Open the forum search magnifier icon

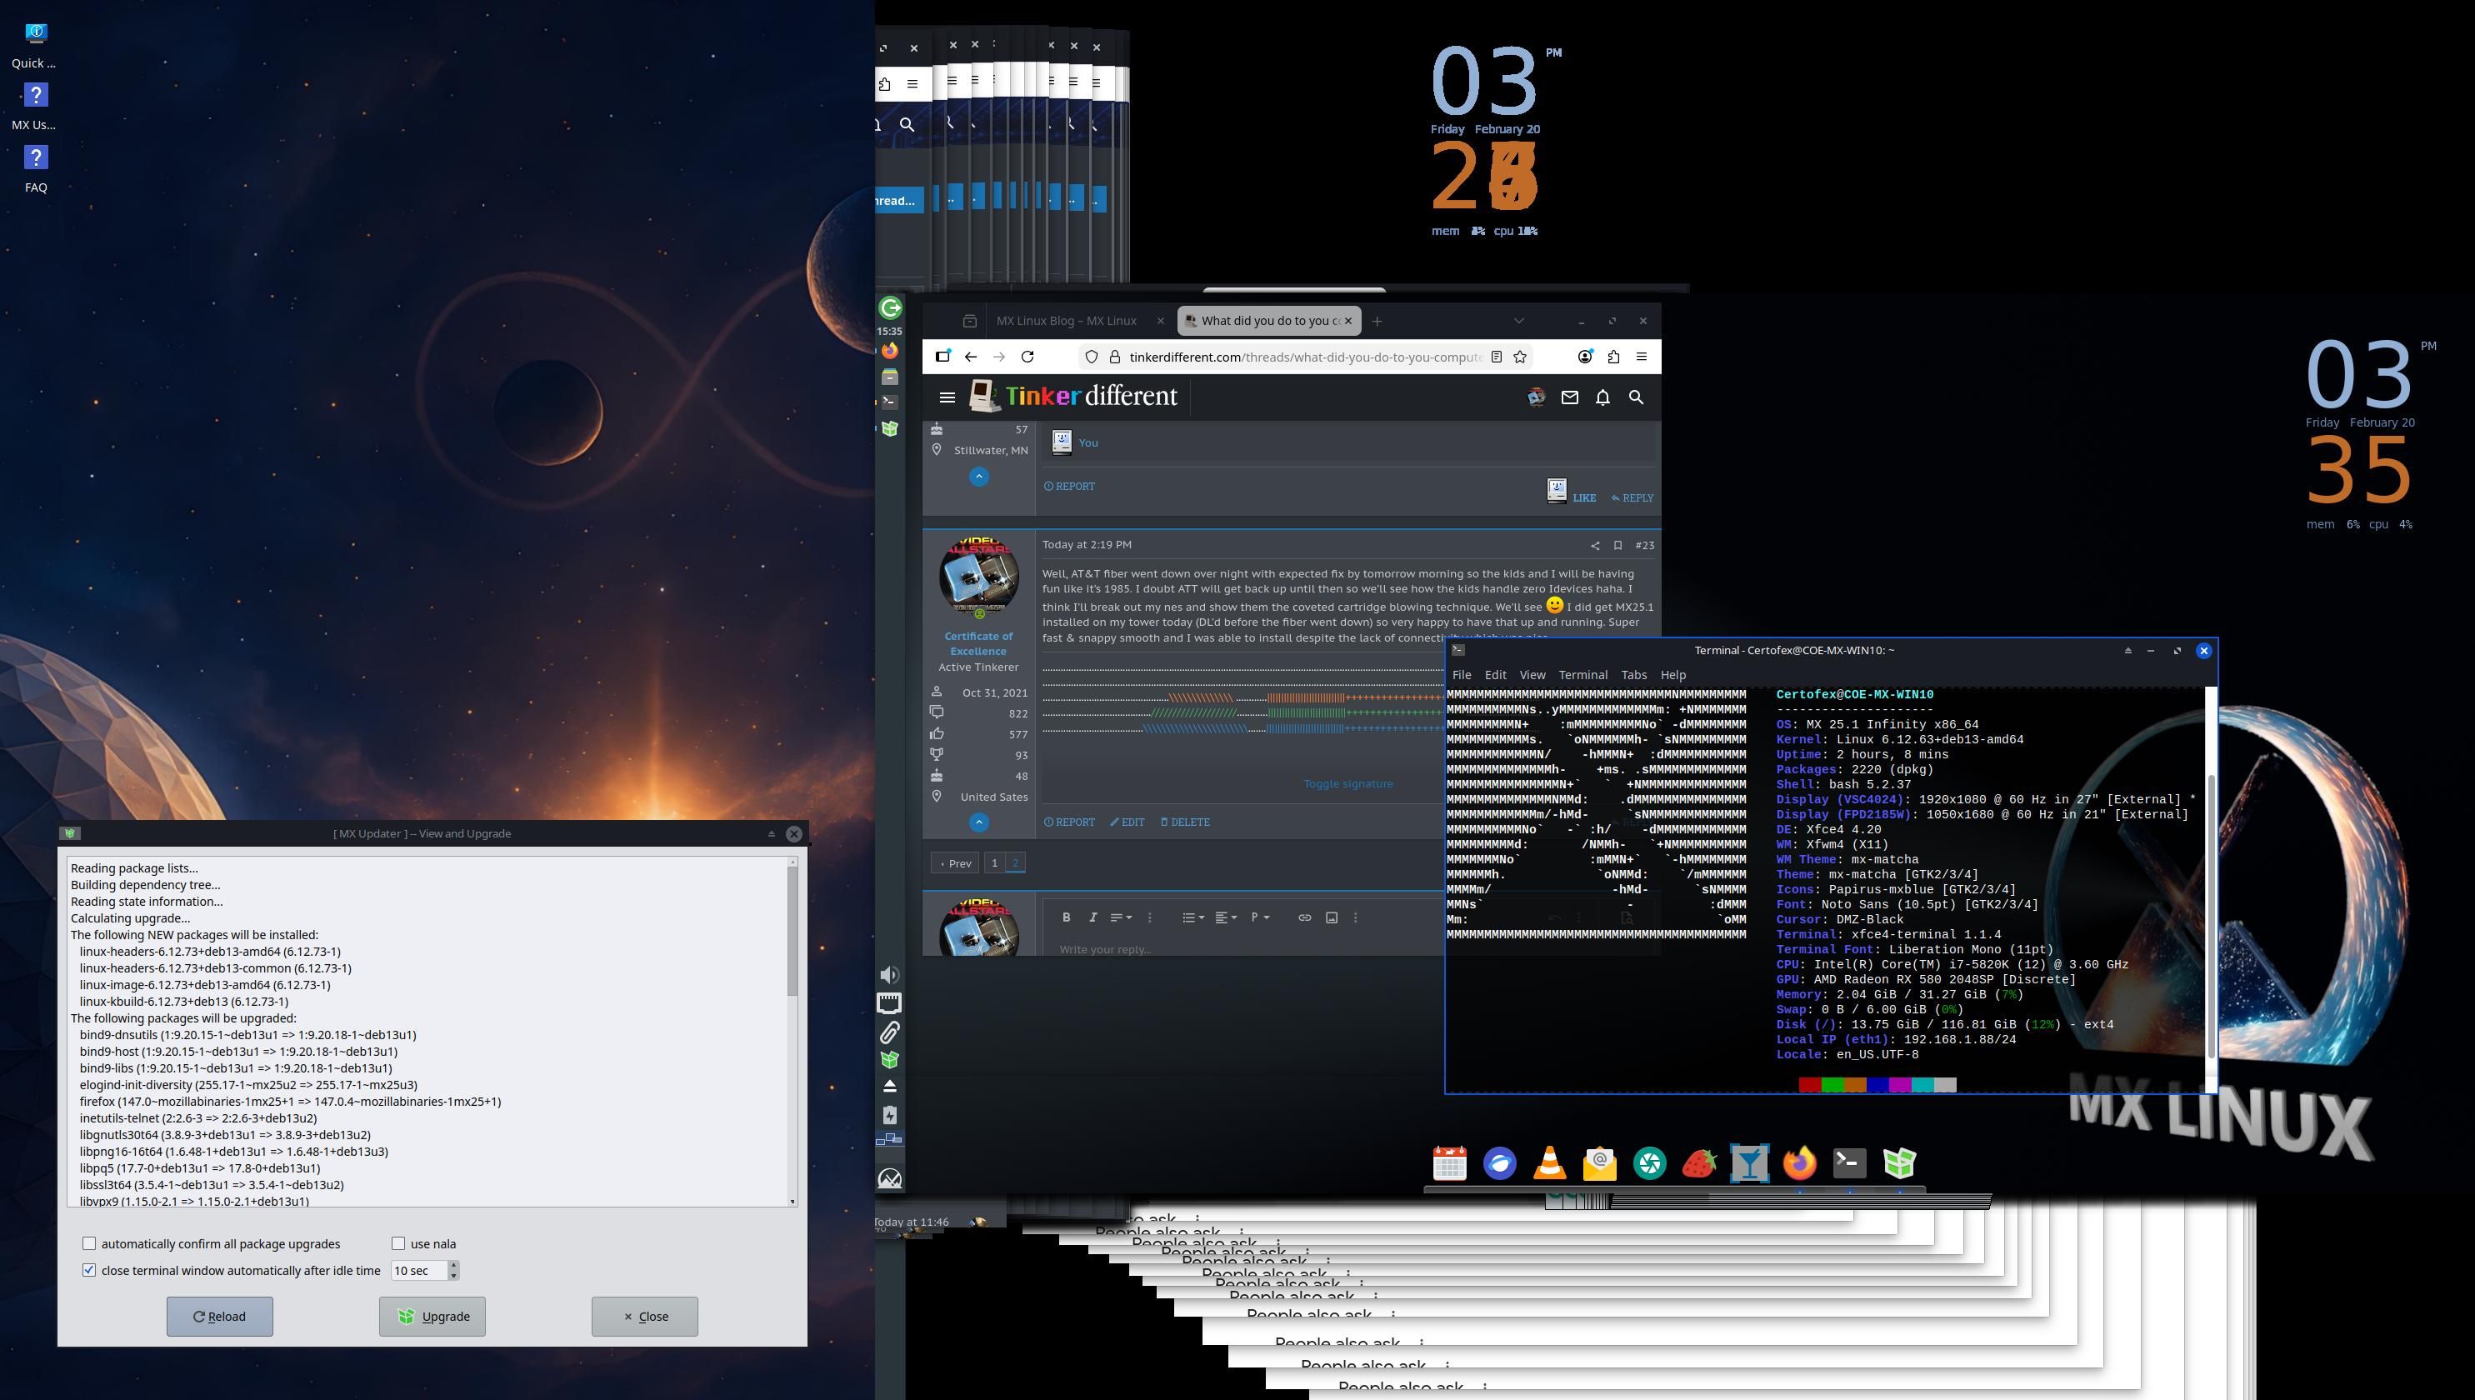[x=1635, y=397]
